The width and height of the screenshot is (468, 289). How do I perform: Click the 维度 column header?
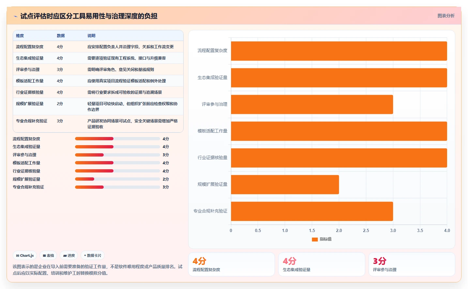pyautogui.click(x=20, y=36)
